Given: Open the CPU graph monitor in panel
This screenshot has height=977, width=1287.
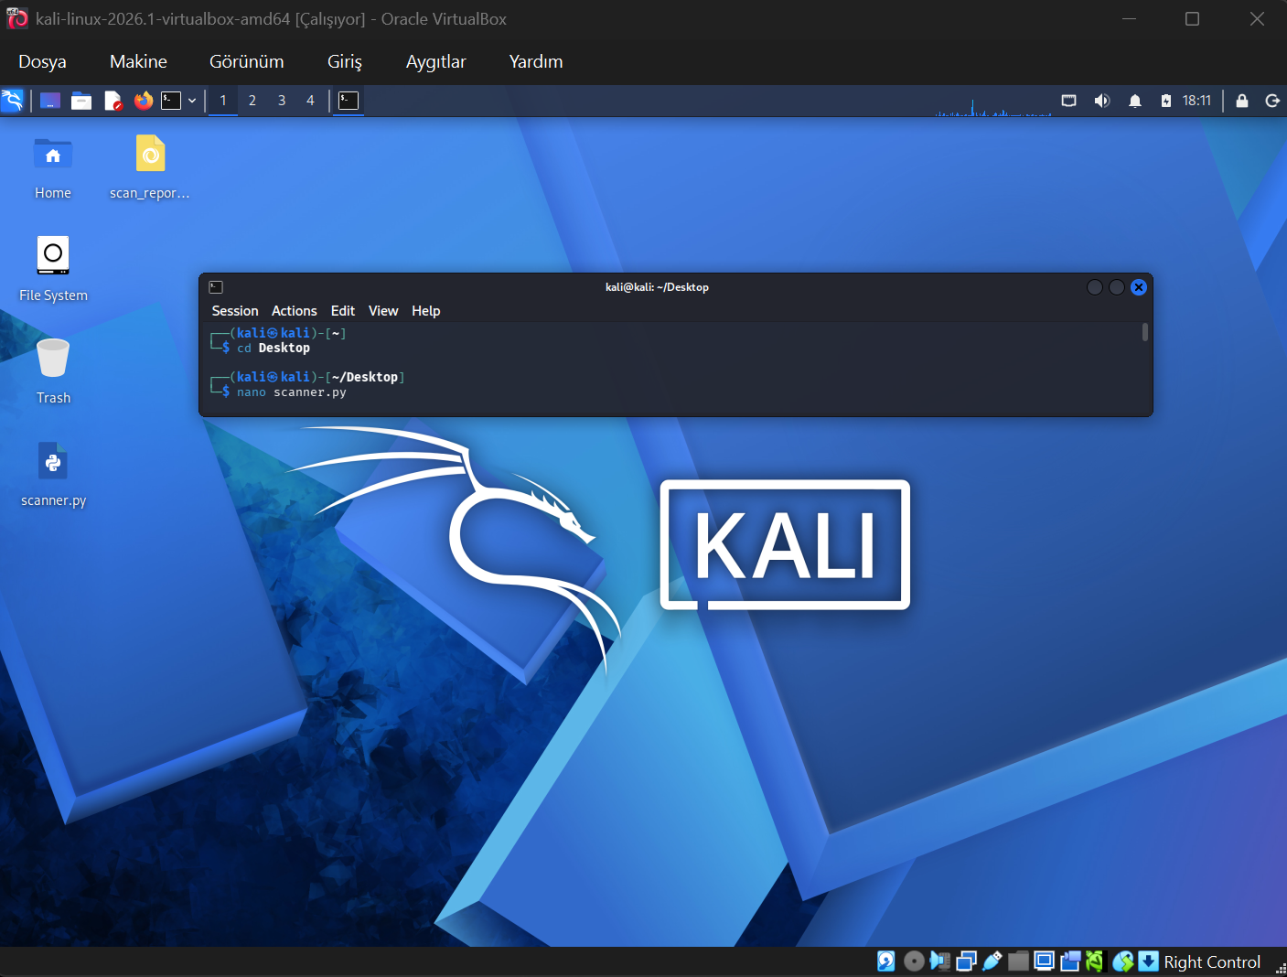Looking at the screenshot, I should pos(993,102).
